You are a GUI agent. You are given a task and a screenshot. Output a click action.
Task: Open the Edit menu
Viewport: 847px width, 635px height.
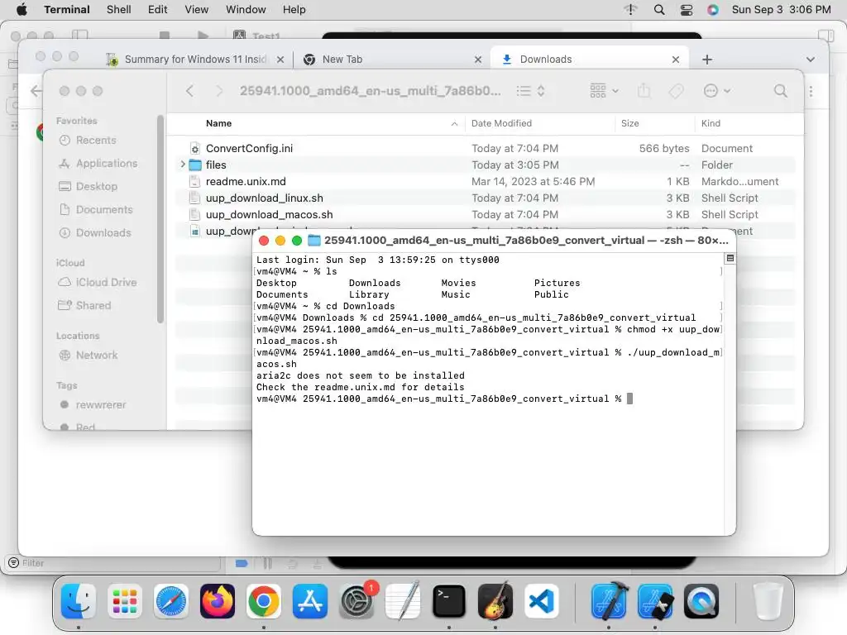(158, 10)
